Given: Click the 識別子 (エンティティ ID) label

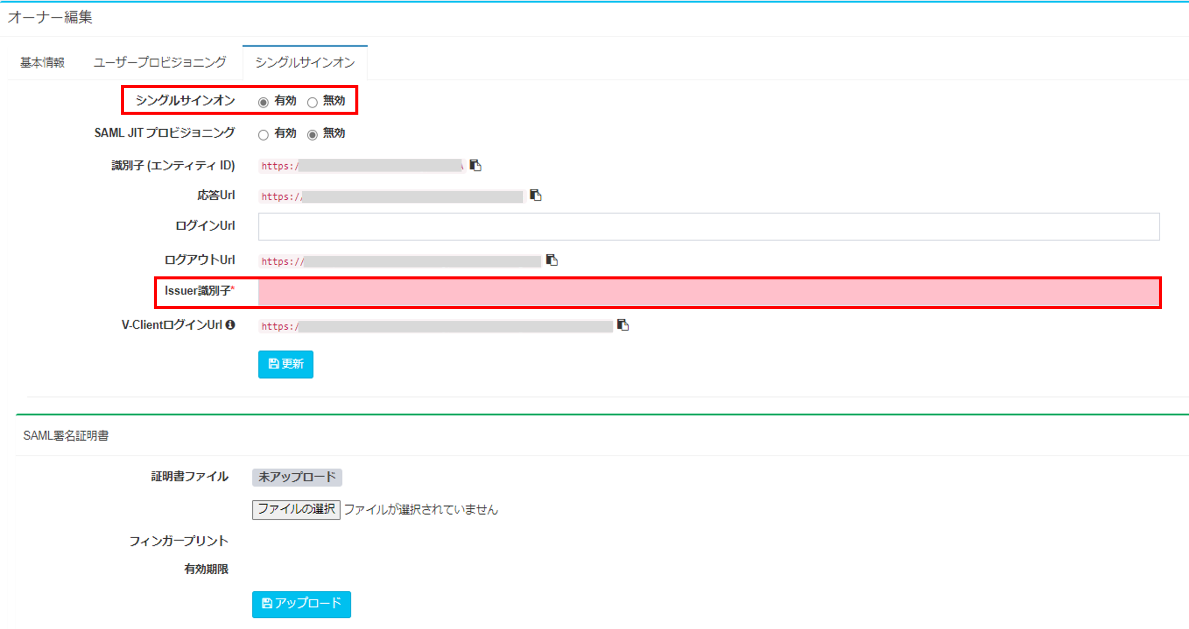Looking at the screenshot, I should pos(173,165).
